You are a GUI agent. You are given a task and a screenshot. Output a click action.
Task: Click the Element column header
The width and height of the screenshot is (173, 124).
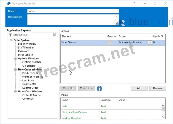coord(84,37)
